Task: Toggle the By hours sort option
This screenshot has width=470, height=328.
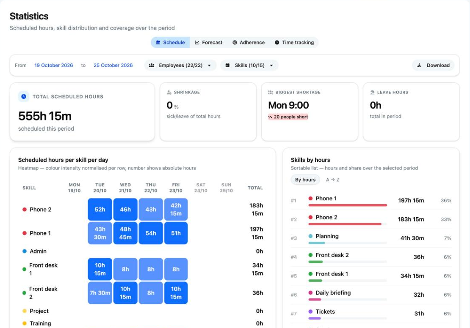Action: pyautogui.click(x=305, y=180)
